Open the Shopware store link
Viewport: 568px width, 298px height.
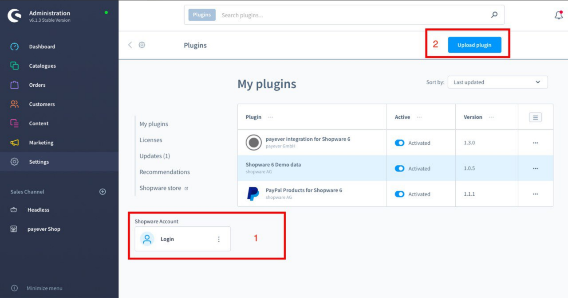pos(160,188)
